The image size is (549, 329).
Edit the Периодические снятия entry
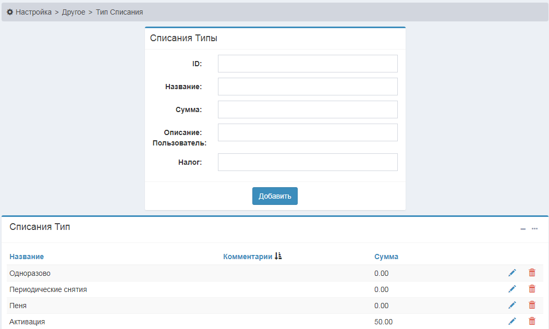click(512, 289)
